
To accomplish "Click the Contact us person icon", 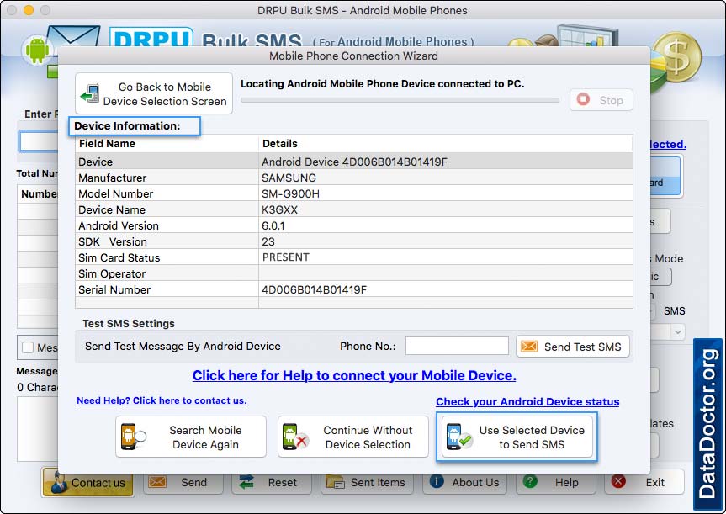I will pyautogui.click(x=59, y=482).
